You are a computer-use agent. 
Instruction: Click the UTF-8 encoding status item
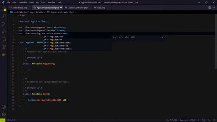pyautogui.click(x=192, y=120)
